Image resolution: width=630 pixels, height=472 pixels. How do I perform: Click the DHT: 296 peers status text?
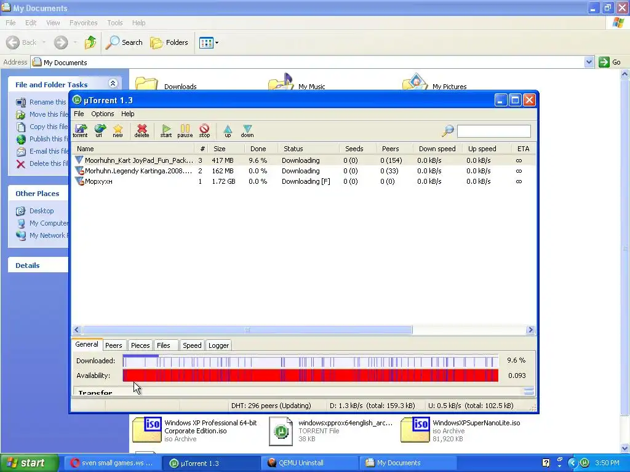pyautogui.click(x=271, y=406)
